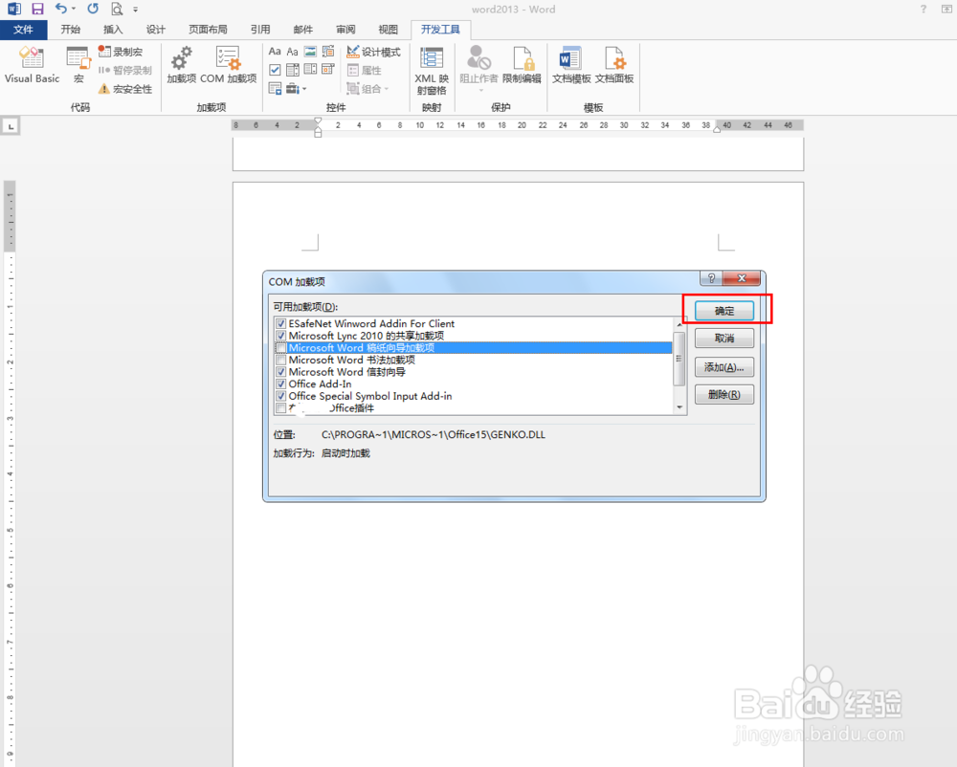This screenshot has width=957, height=767.
Task: Open 文档模板 document template
Action: [x=571, y=65]
